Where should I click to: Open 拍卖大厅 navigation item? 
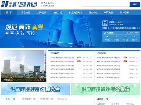58,12
